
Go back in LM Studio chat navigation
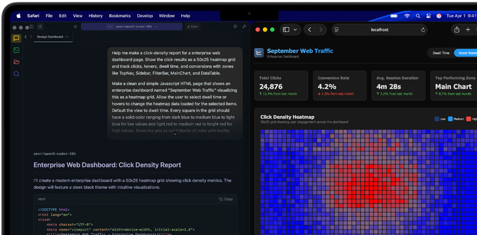coord(25,37)
